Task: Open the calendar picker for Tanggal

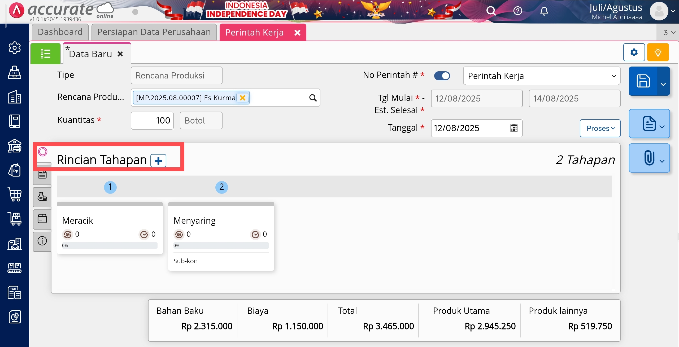Action: (514, 128)
